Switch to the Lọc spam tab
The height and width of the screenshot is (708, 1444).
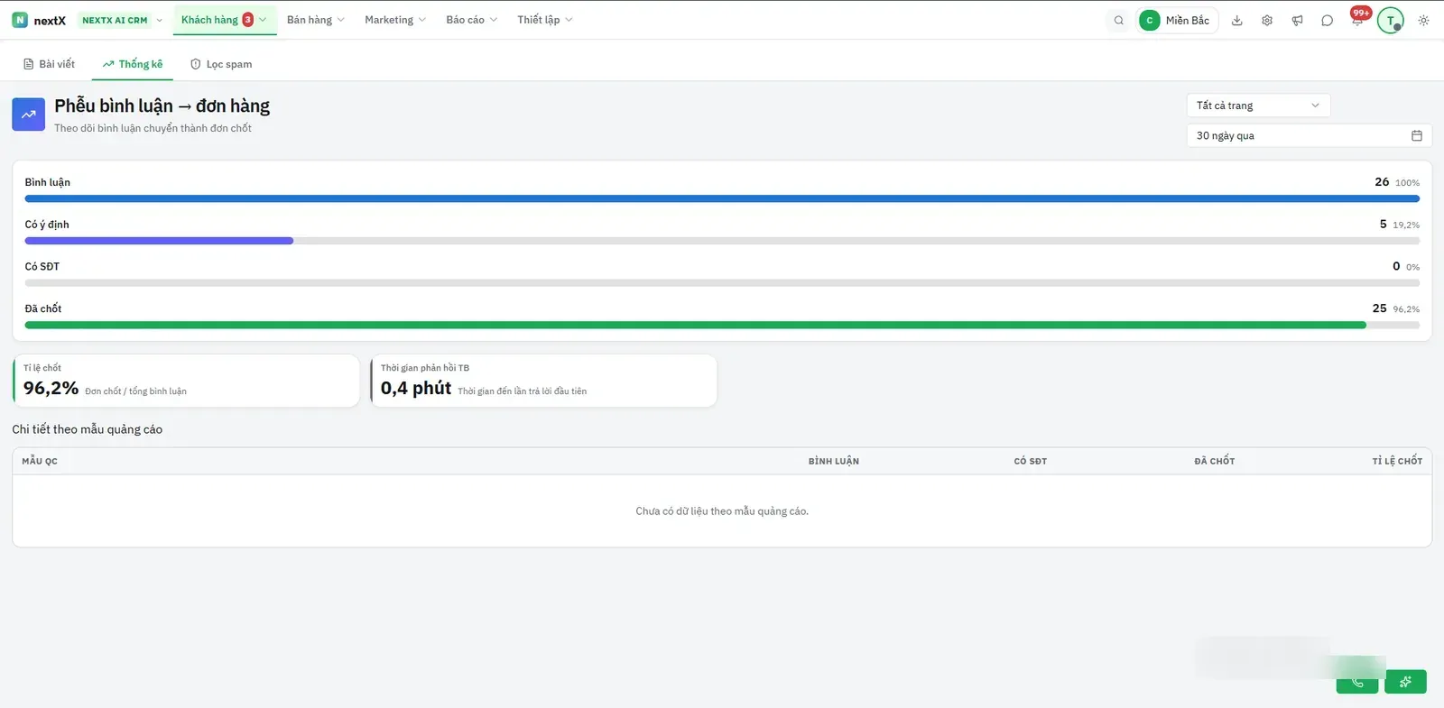[x=221, y=64]
